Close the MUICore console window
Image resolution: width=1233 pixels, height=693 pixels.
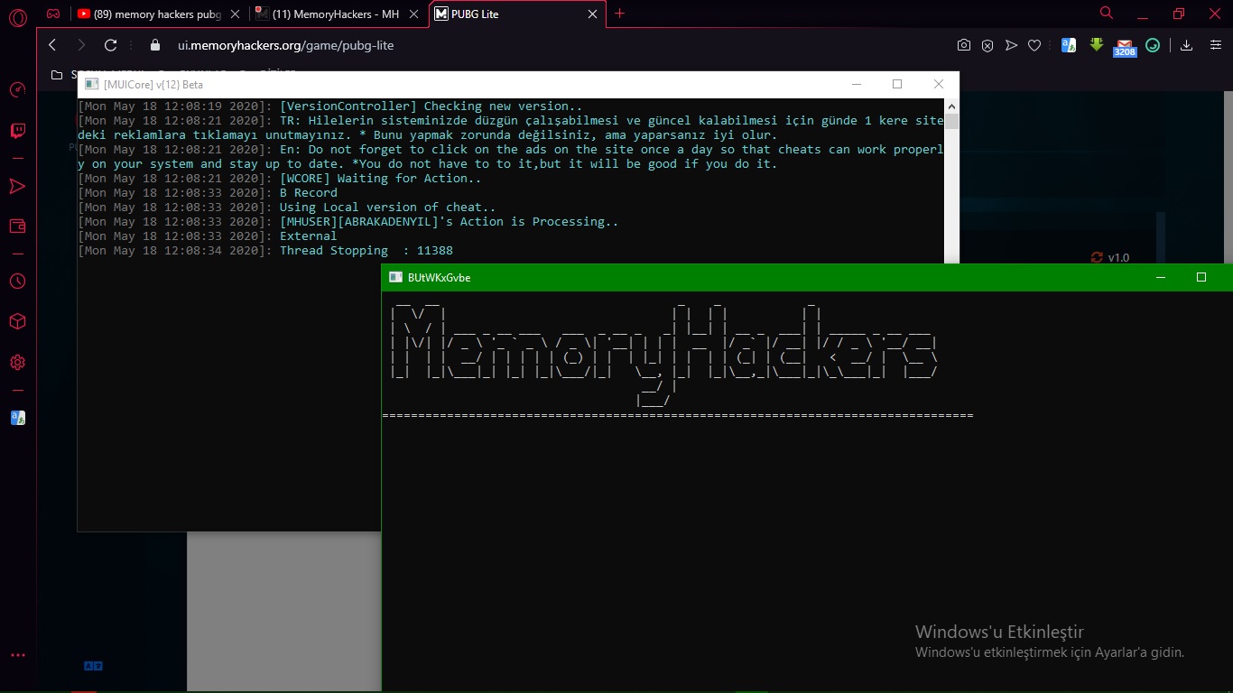[x=939, y=84]
